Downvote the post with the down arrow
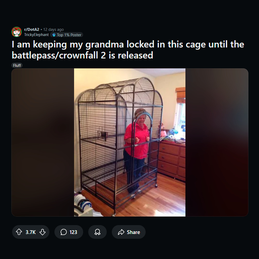 point(42,232)
